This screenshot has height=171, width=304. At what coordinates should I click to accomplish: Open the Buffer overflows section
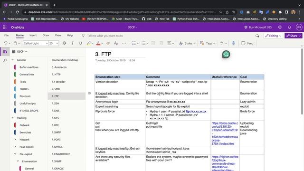point(29,67)
